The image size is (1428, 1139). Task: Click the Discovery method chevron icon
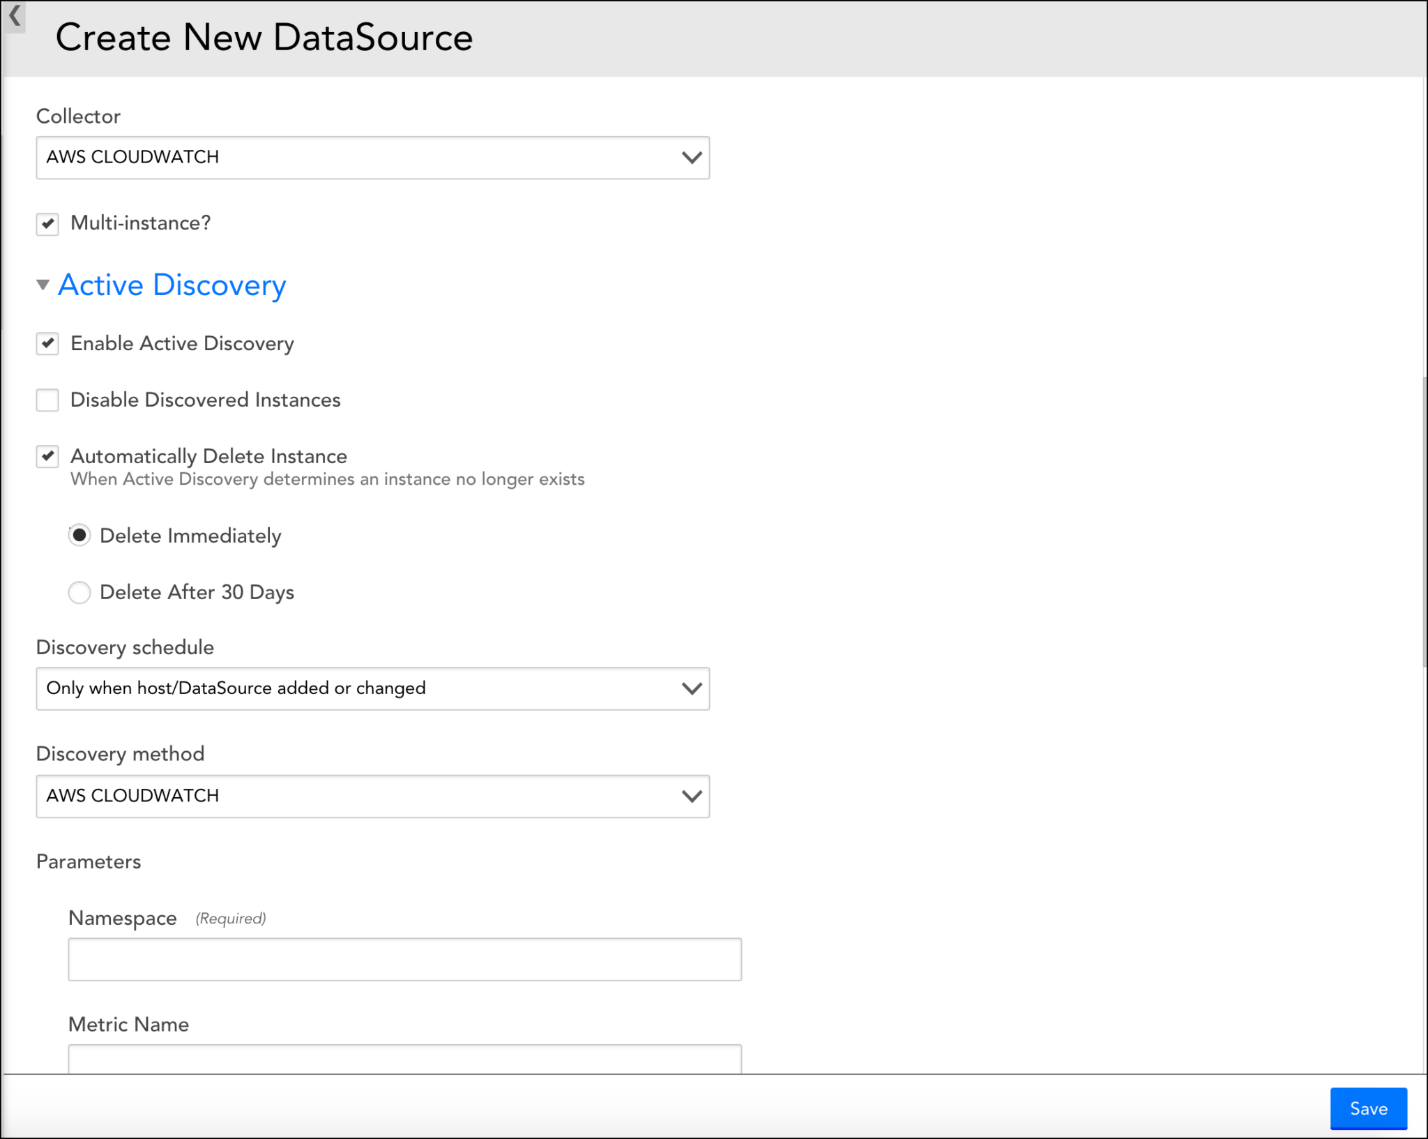[x=691, y=797]
